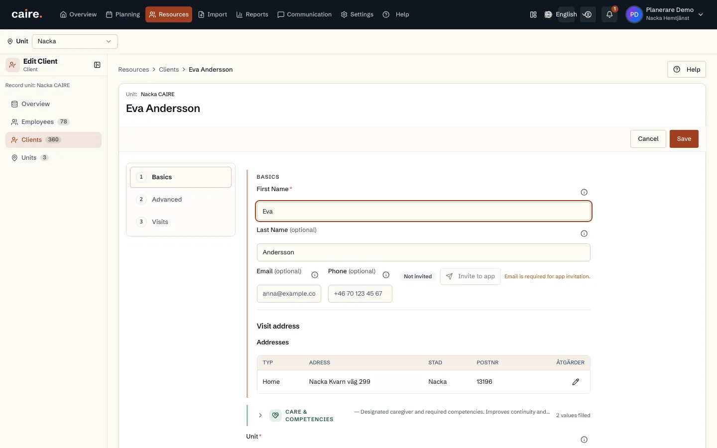Open sidebar Overview for the record
717x448 pixels.
tap(53, 104)
